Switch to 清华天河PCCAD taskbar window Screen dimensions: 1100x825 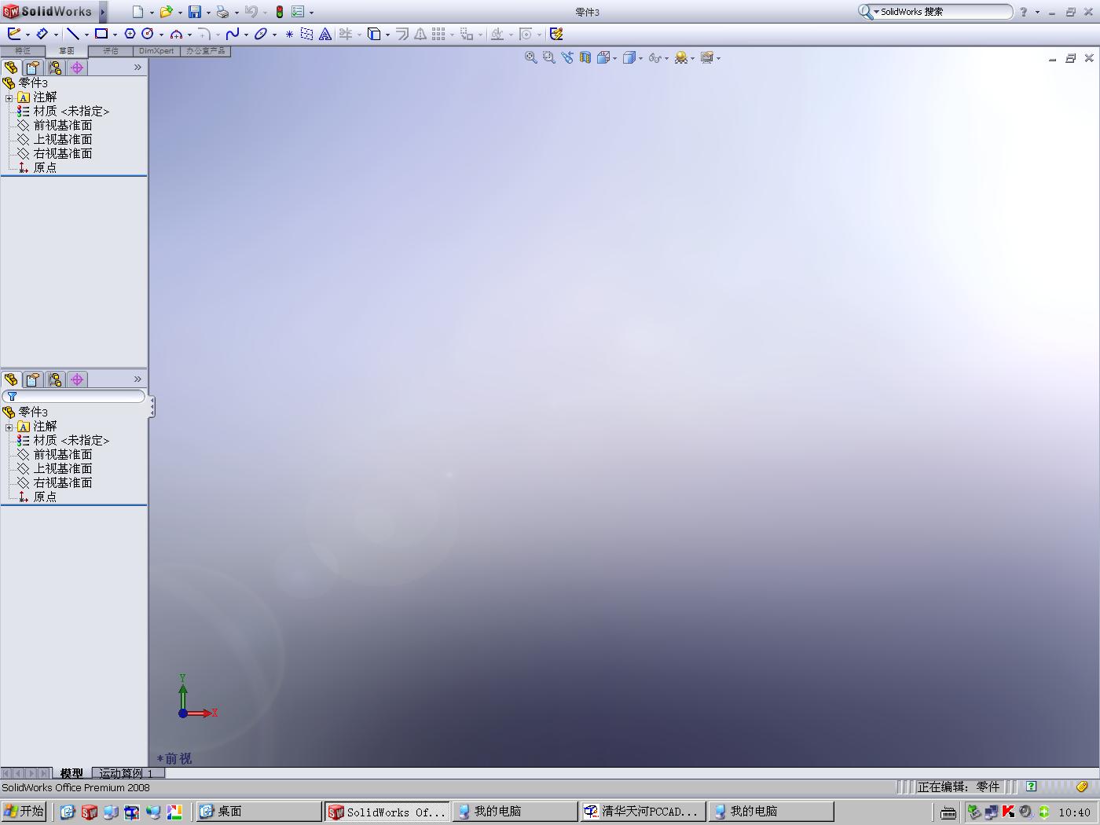[642, 812]
